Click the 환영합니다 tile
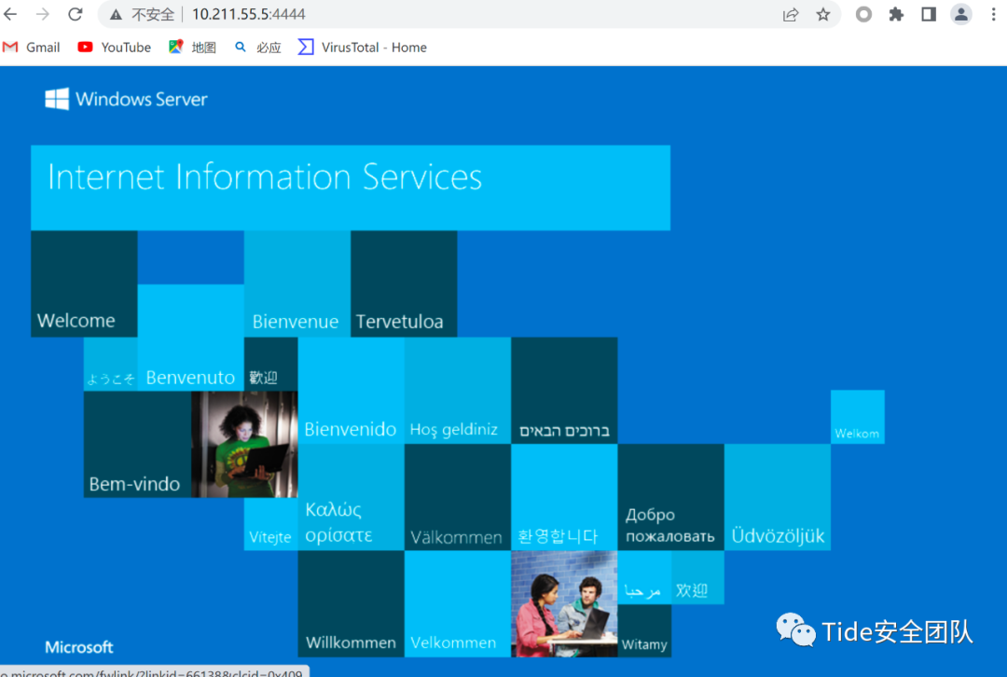The width and height of the screenshot is (1007, 677). click(564, 497)
